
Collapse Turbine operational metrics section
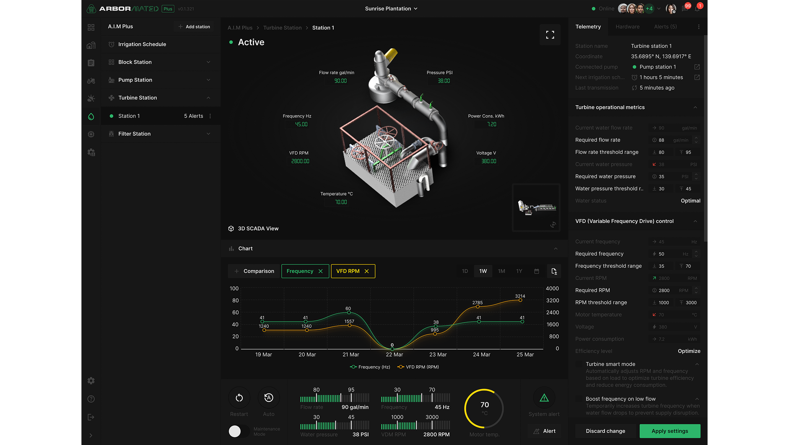pyautogui.click(x=695, y=108)
